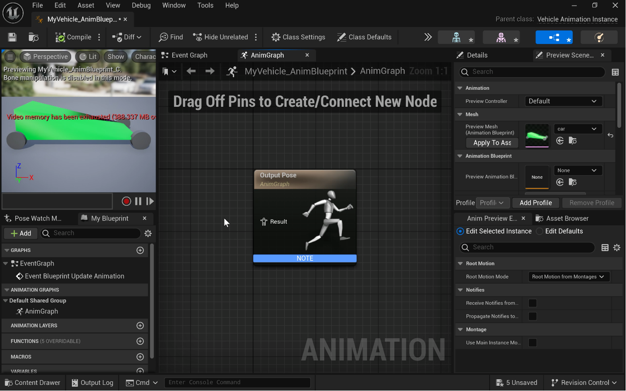Switch to skeleton editing mode icon
Screen dimensions: 626x391
(x=456, y=37)
